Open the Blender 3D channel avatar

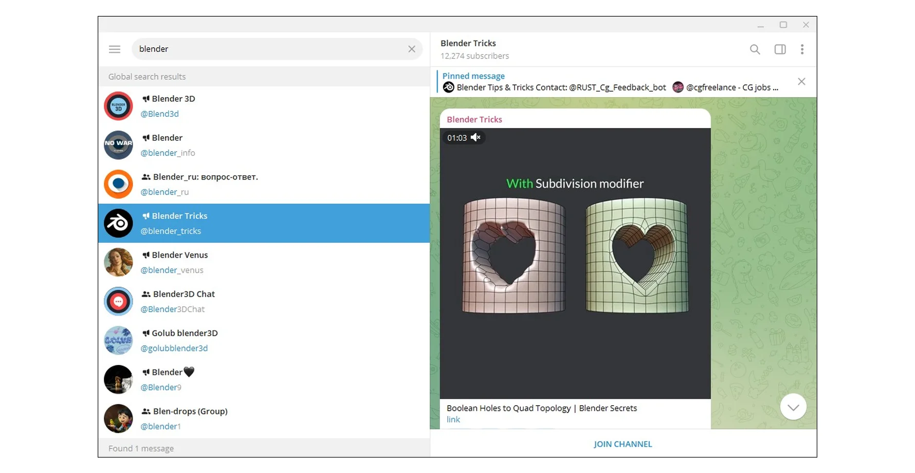click(119, 106)
